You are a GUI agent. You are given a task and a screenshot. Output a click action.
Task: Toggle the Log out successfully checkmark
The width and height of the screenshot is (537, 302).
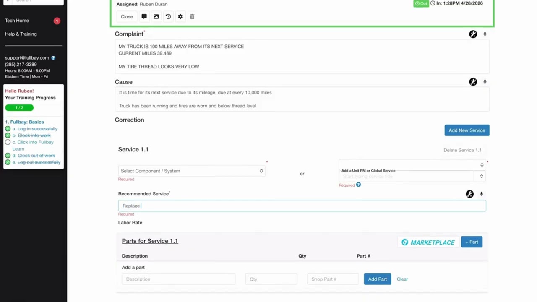coord(8,162)
